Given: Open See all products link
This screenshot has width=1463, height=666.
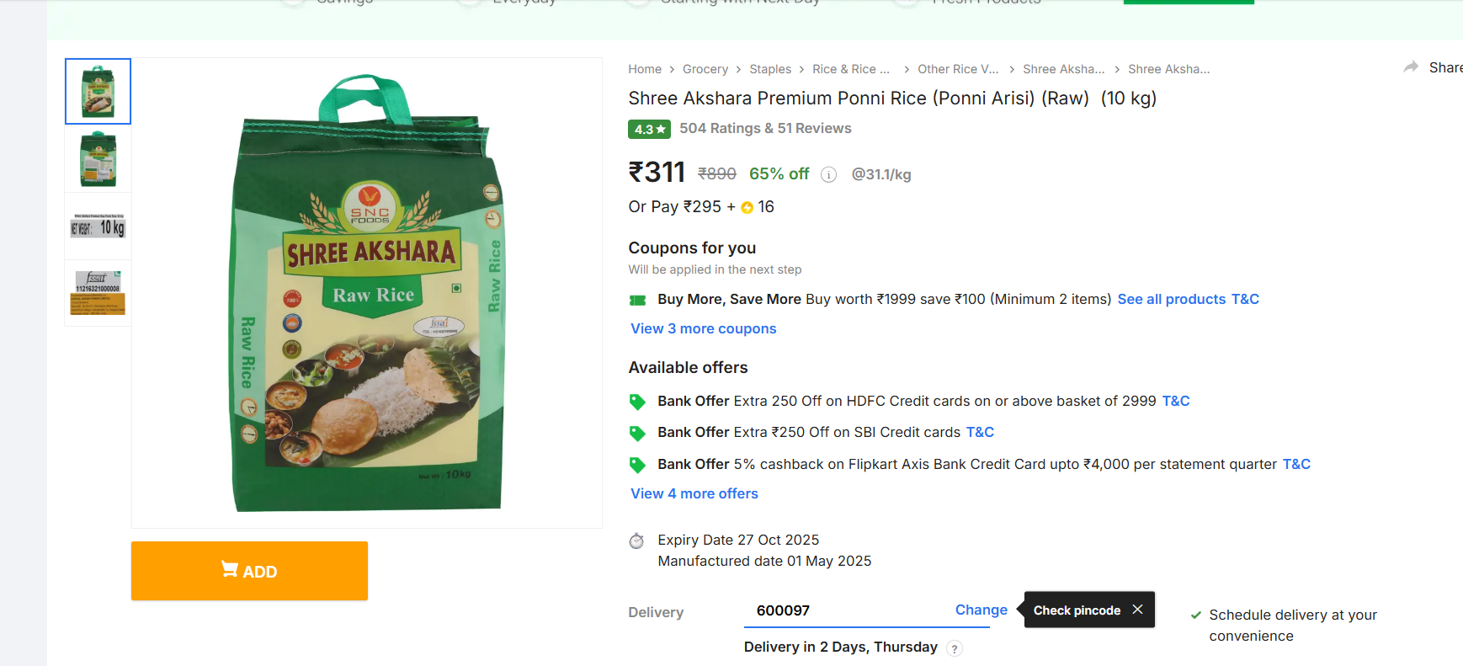Looking at the screenshot, I should click(x=1171, y=299).
